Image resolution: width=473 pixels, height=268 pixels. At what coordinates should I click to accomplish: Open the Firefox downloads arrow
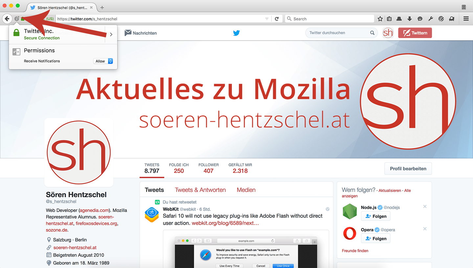click(x=409, y=19)
